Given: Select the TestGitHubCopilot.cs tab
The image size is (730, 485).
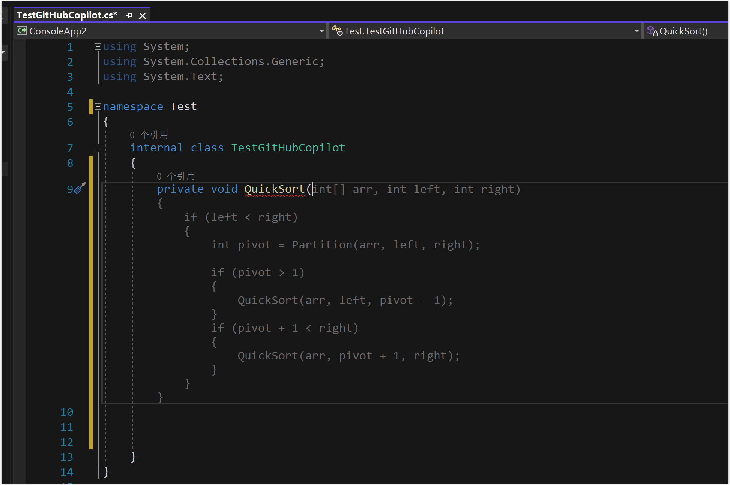Looking at the screenshot, I should click(x=67, y=15).
